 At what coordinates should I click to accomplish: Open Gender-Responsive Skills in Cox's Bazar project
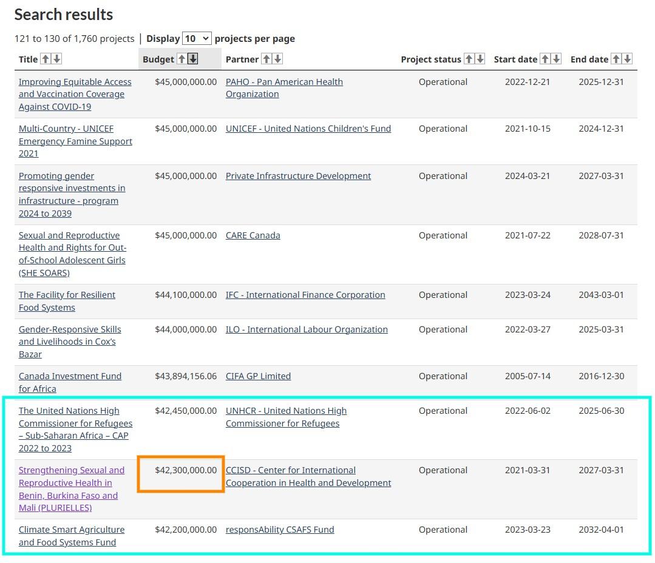(70, 342)
